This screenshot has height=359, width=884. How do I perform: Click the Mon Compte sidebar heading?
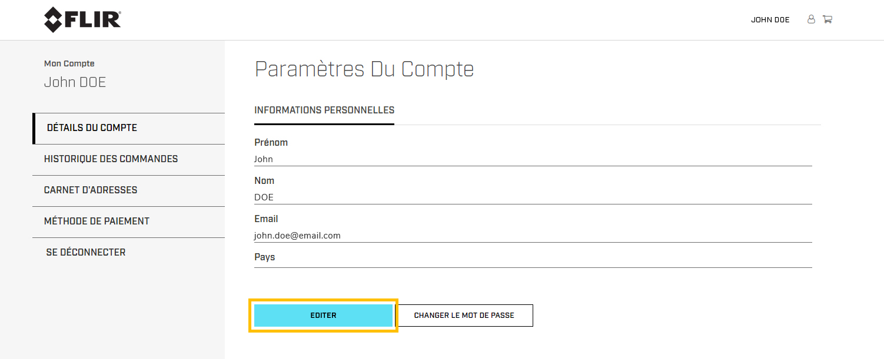tap(69, 63)
